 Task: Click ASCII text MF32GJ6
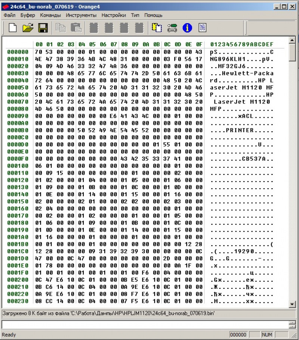pyautogui.click(x=232, y=66)
